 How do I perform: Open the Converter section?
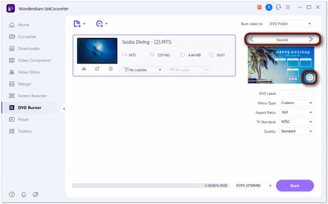pyautogui.click(x=22, y=37)
